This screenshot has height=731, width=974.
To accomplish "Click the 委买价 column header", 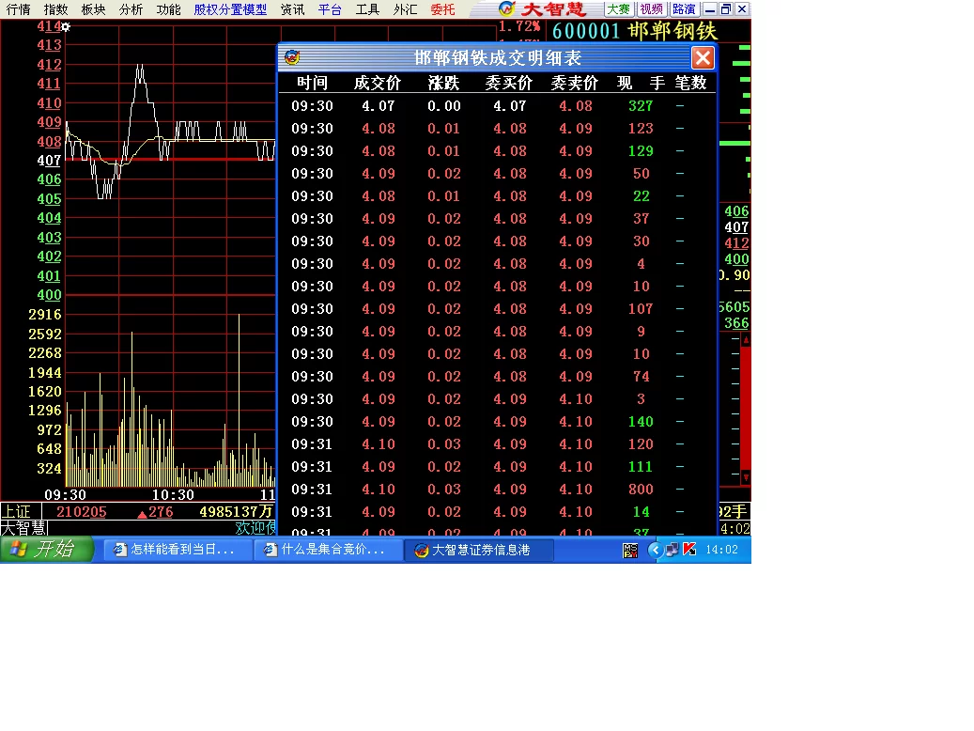I will point(509,83).
